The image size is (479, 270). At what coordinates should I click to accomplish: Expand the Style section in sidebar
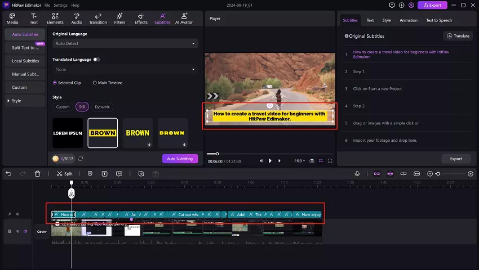25,101
